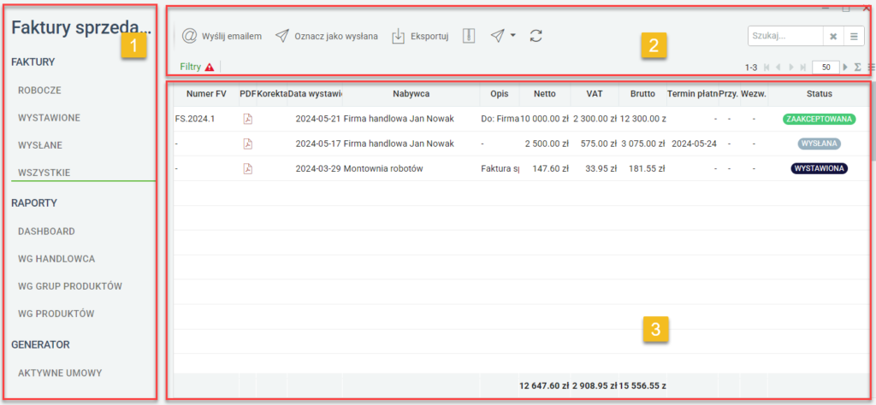876x405 pixels.
Task: Refresh the invoice list
Action: [536, 36]
